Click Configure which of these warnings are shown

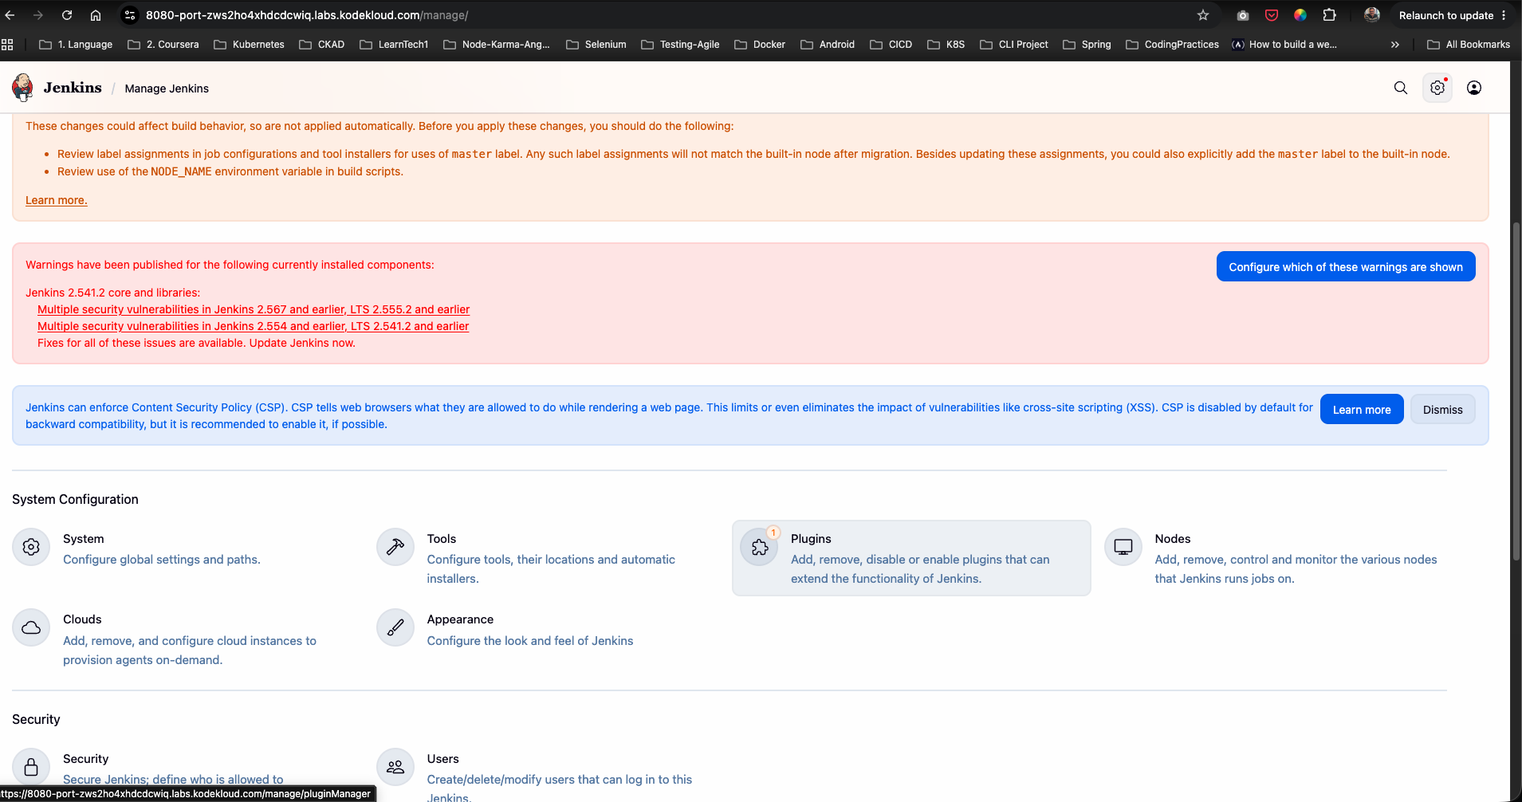point(1346,267)
